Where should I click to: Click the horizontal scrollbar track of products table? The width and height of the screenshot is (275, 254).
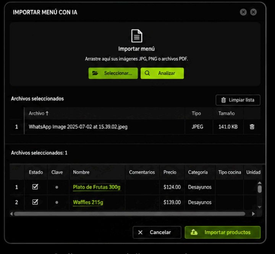[129, 214]
